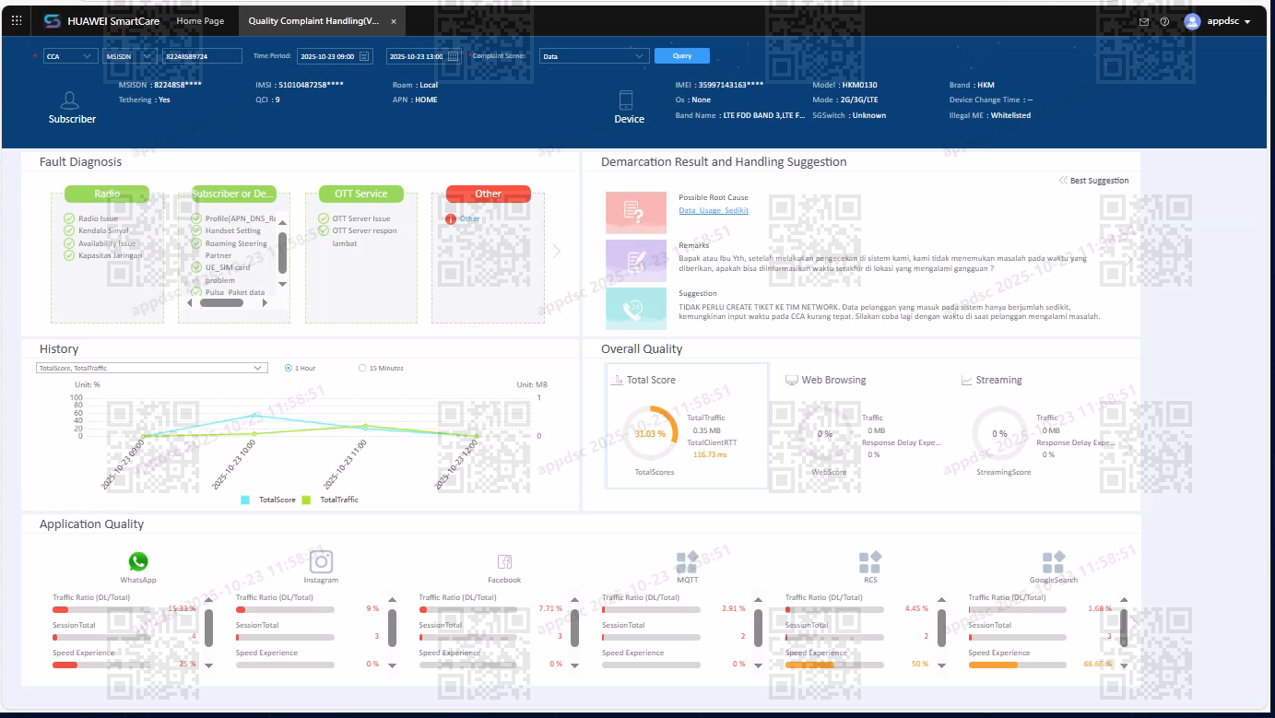Click the Total Score bar chart icon
Screen dimensions: 1275x718
tap(616, 380)
